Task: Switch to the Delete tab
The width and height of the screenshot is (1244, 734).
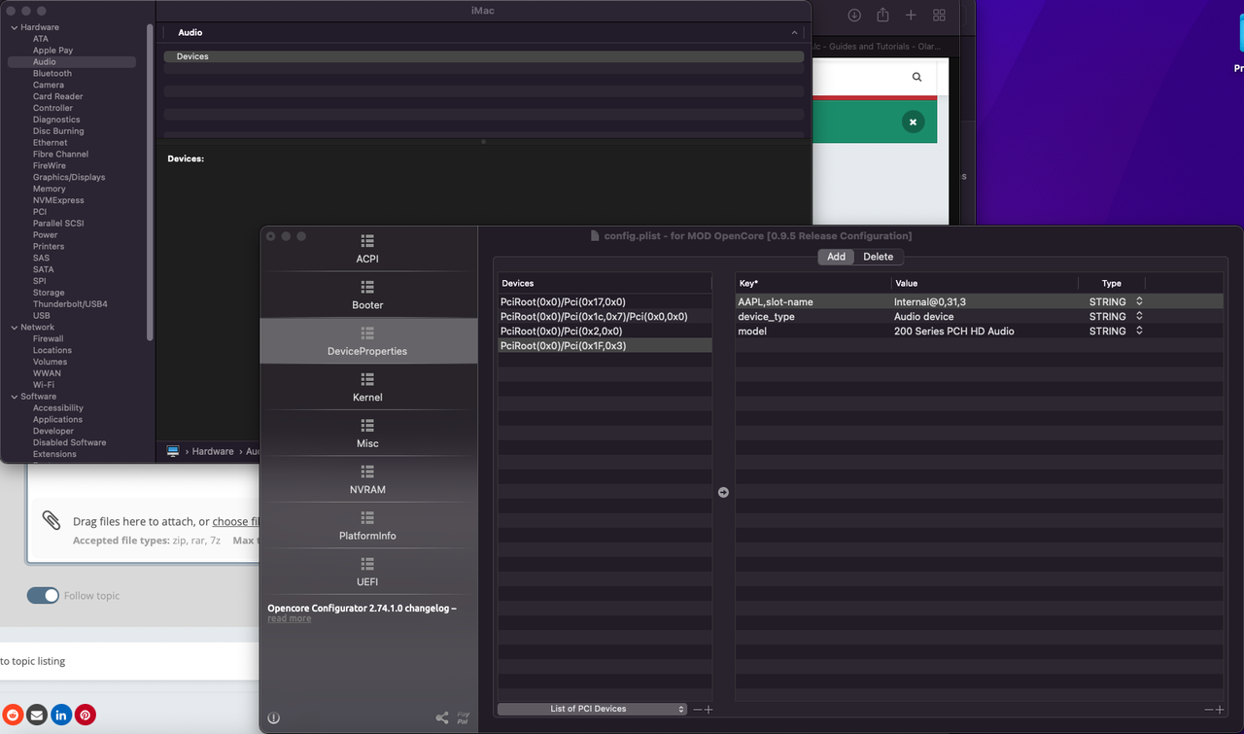Action: (878, 257)
